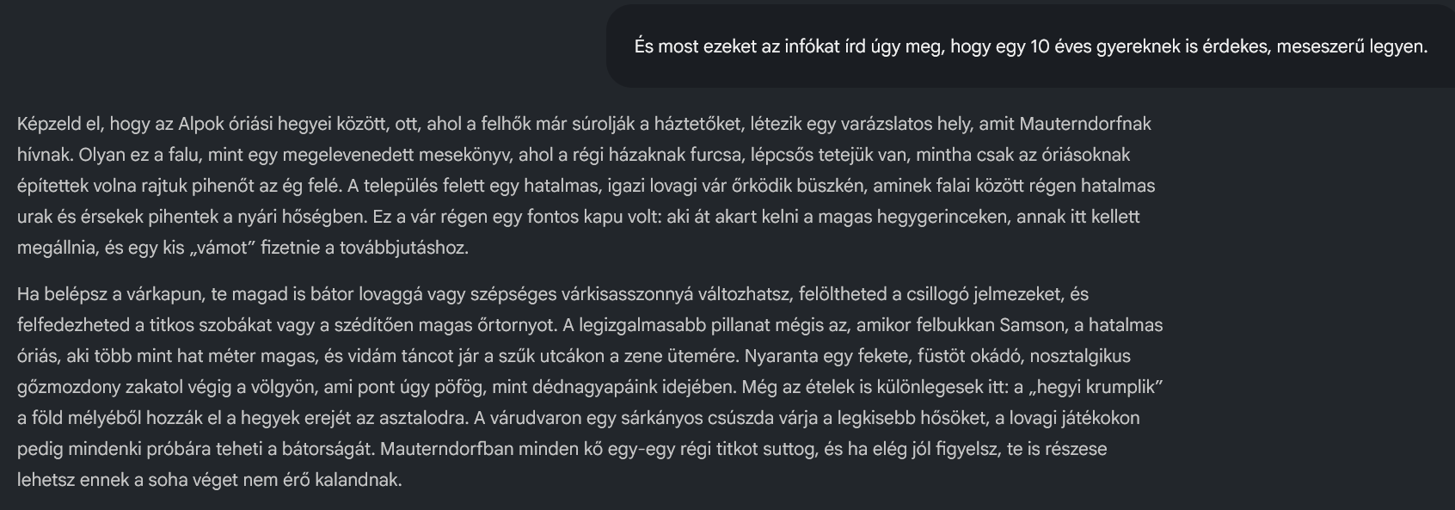
Task: Click the word "Alpok" in first paragraph
Action: point(200,124)
